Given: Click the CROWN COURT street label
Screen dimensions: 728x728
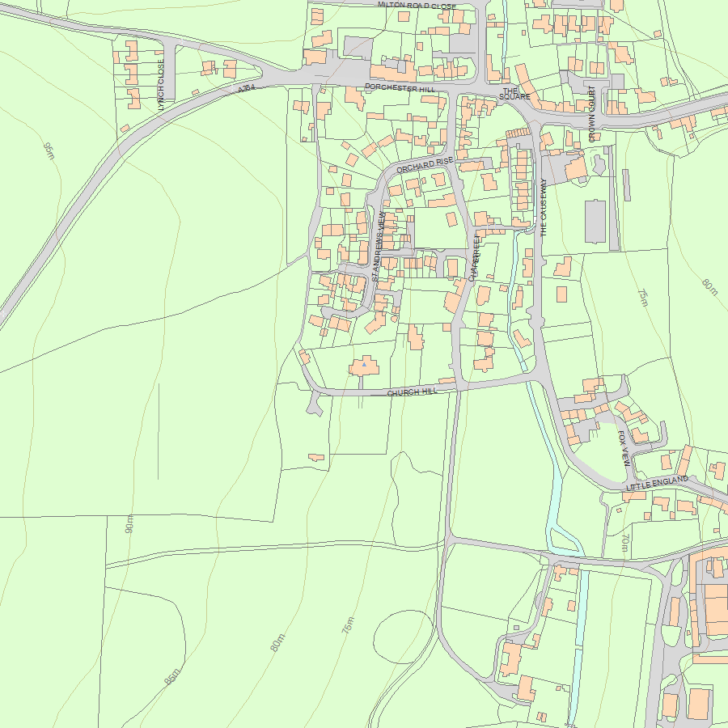Looking at the screenshot, I should [x=592, y=114].
